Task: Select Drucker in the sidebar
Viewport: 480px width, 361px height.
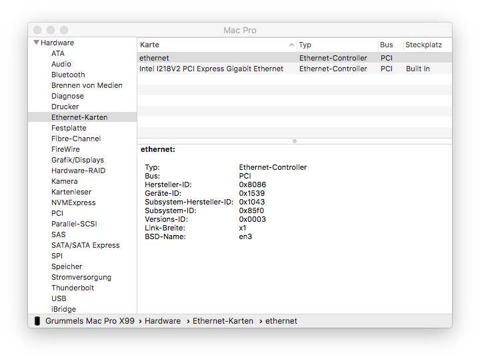Action: click(65, 107)
